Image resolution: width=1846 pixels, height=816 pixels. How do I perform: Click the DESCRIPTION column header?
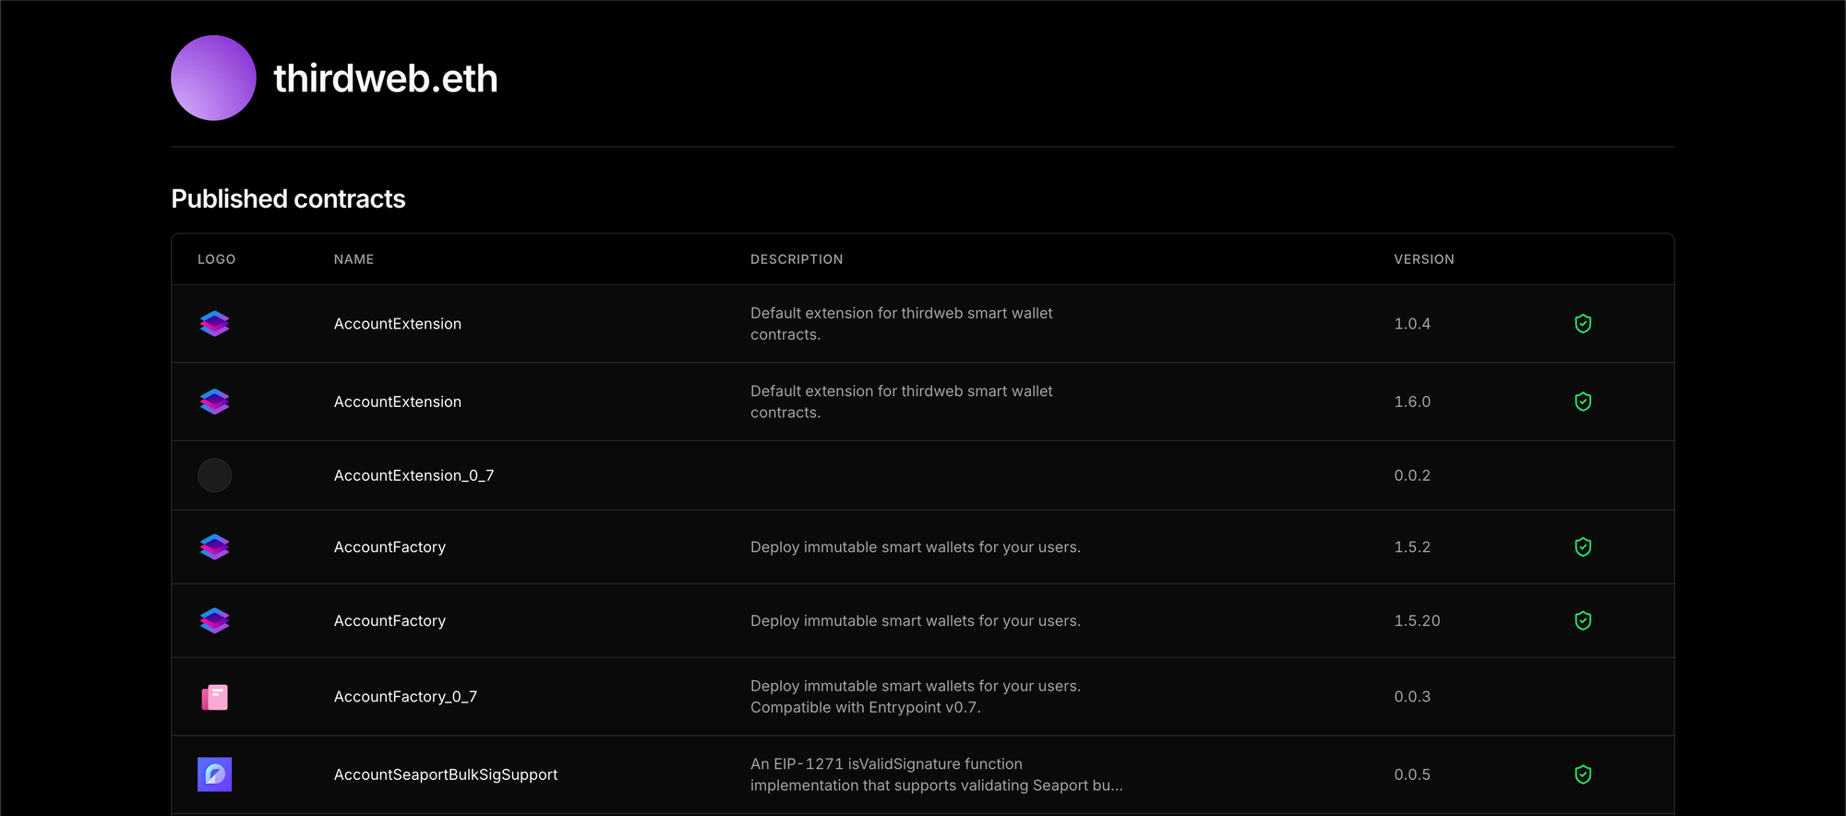pyautogui.click(x=797, y=259)
